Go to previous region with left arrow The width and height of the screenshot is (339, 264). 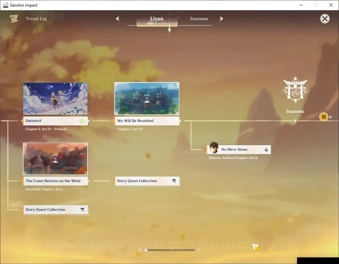tap(118, 19)
